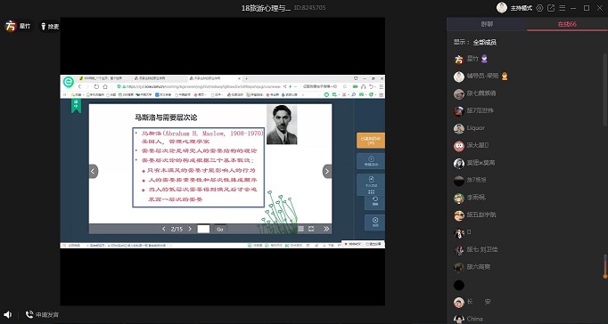Image resolution: width=608 pixels, height=324 pixels.
Task: Toggle the 挂麦 microphone button
Action: point(50,27)
